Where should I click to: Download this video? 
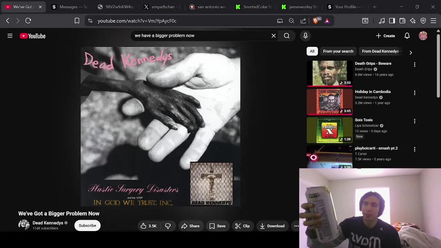point(272,226)
